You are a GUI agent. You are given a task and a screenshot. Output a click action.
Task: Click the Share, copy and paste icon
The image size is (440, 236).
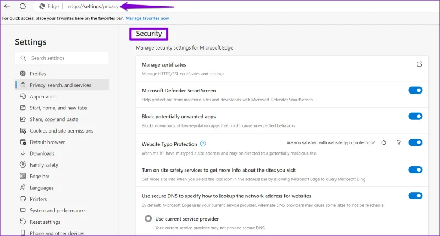pos(23,119)
